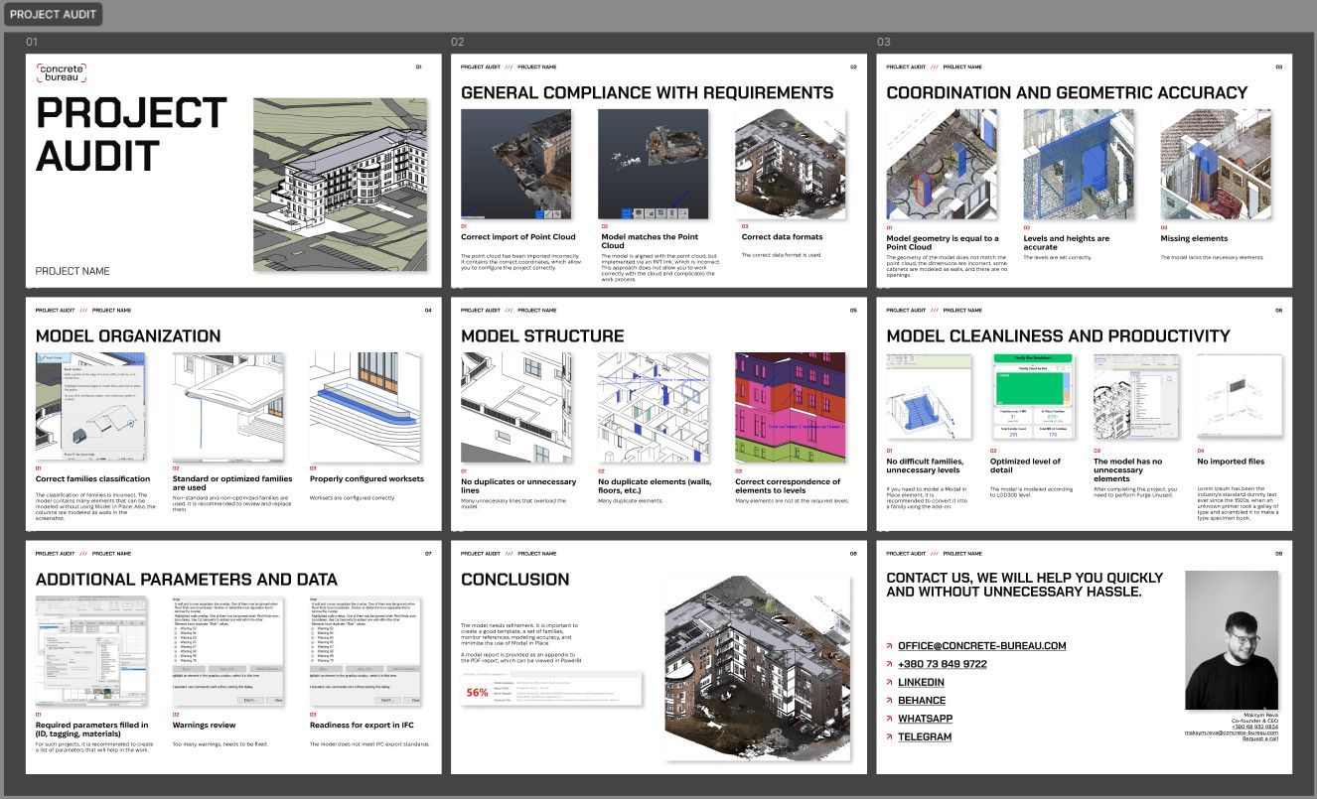Click the CONTACT US, WE WILL HELP YOU heading
This screenshot has width=1317, height=799.
click(x=1024, y=585)
